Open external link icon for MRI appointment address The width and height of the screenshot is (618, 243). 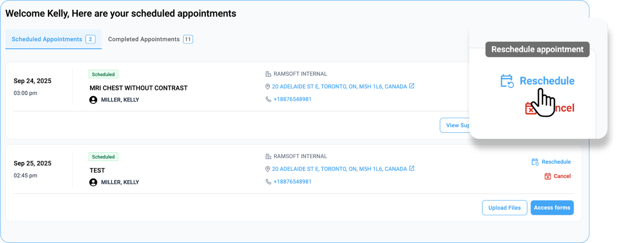pyautogui.click(x=412, y=86)
